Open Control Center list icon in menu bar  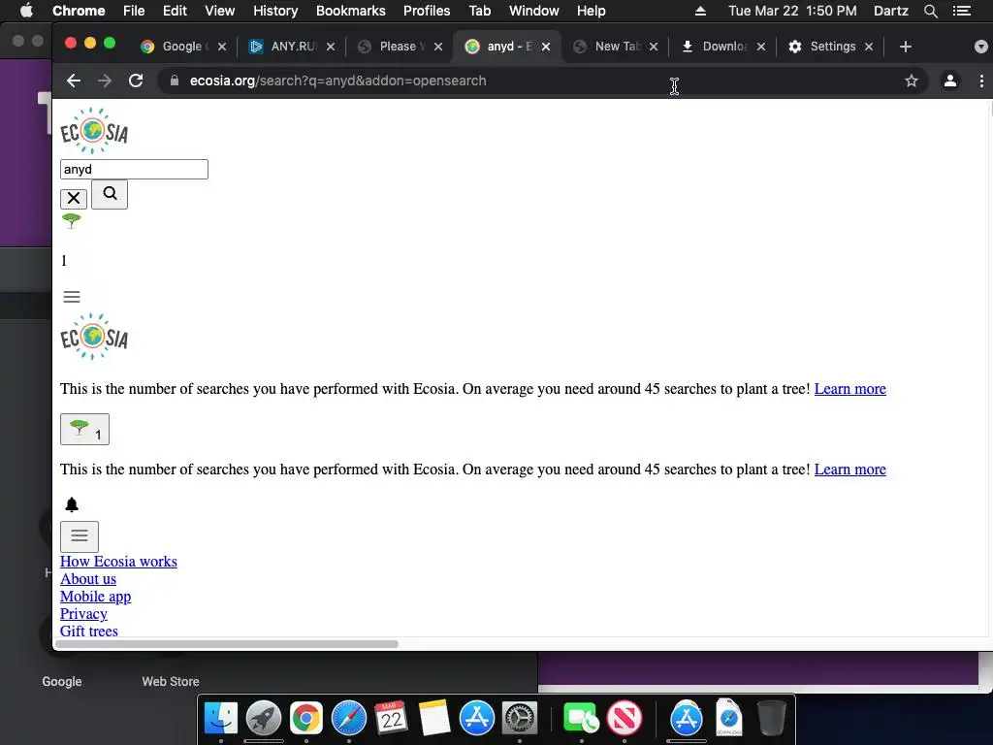(962, 11)
